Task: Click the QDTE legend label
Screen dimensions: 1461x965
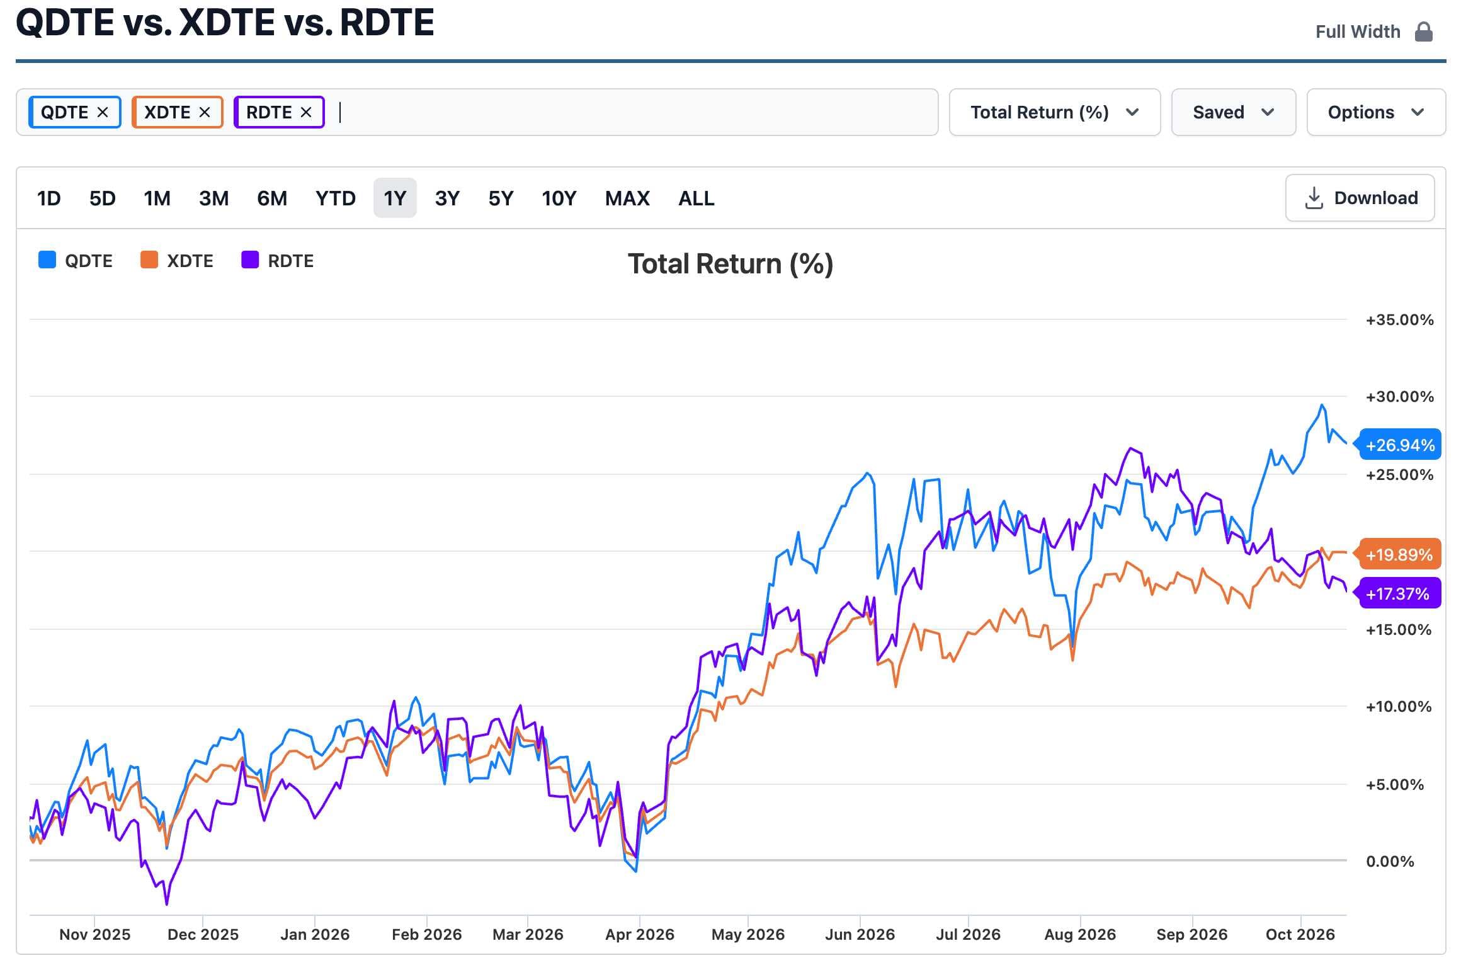Action: tap(89, 261)
